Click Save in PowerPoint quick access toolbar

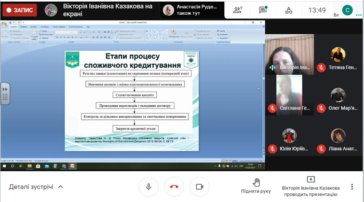pyautogui.click(x=10, y=23)
